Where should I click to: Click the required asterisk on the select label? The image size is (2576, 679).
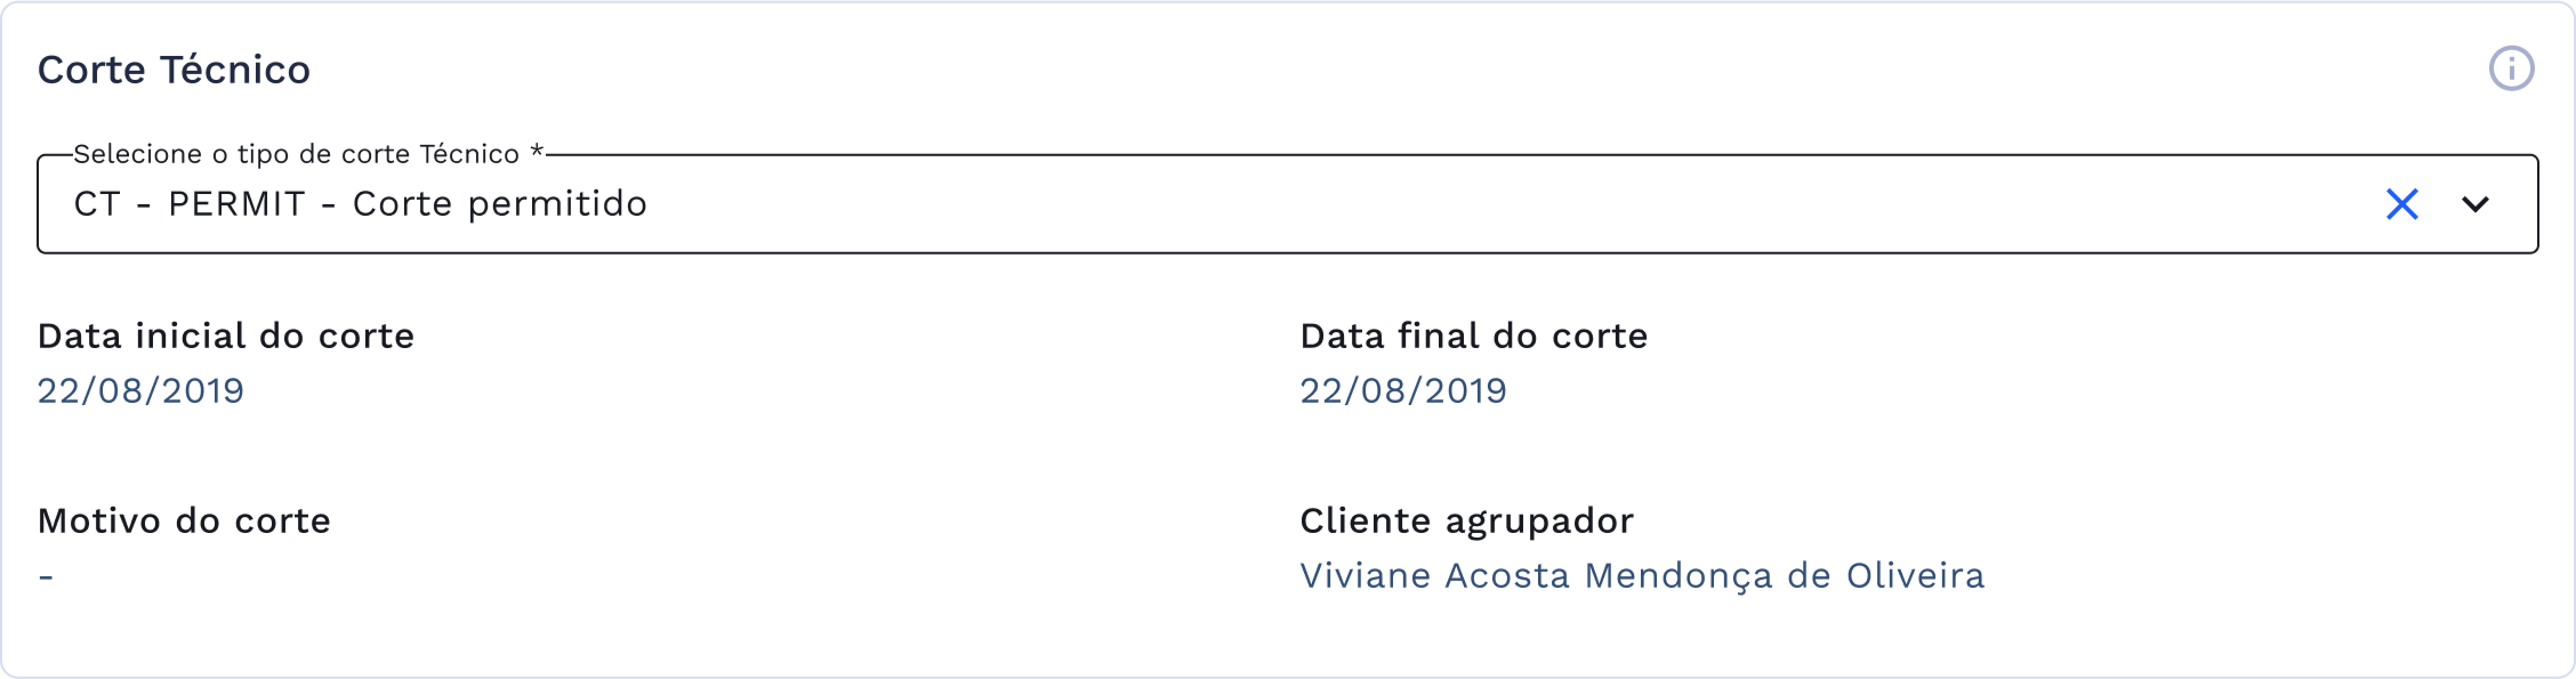pos(537,152)
